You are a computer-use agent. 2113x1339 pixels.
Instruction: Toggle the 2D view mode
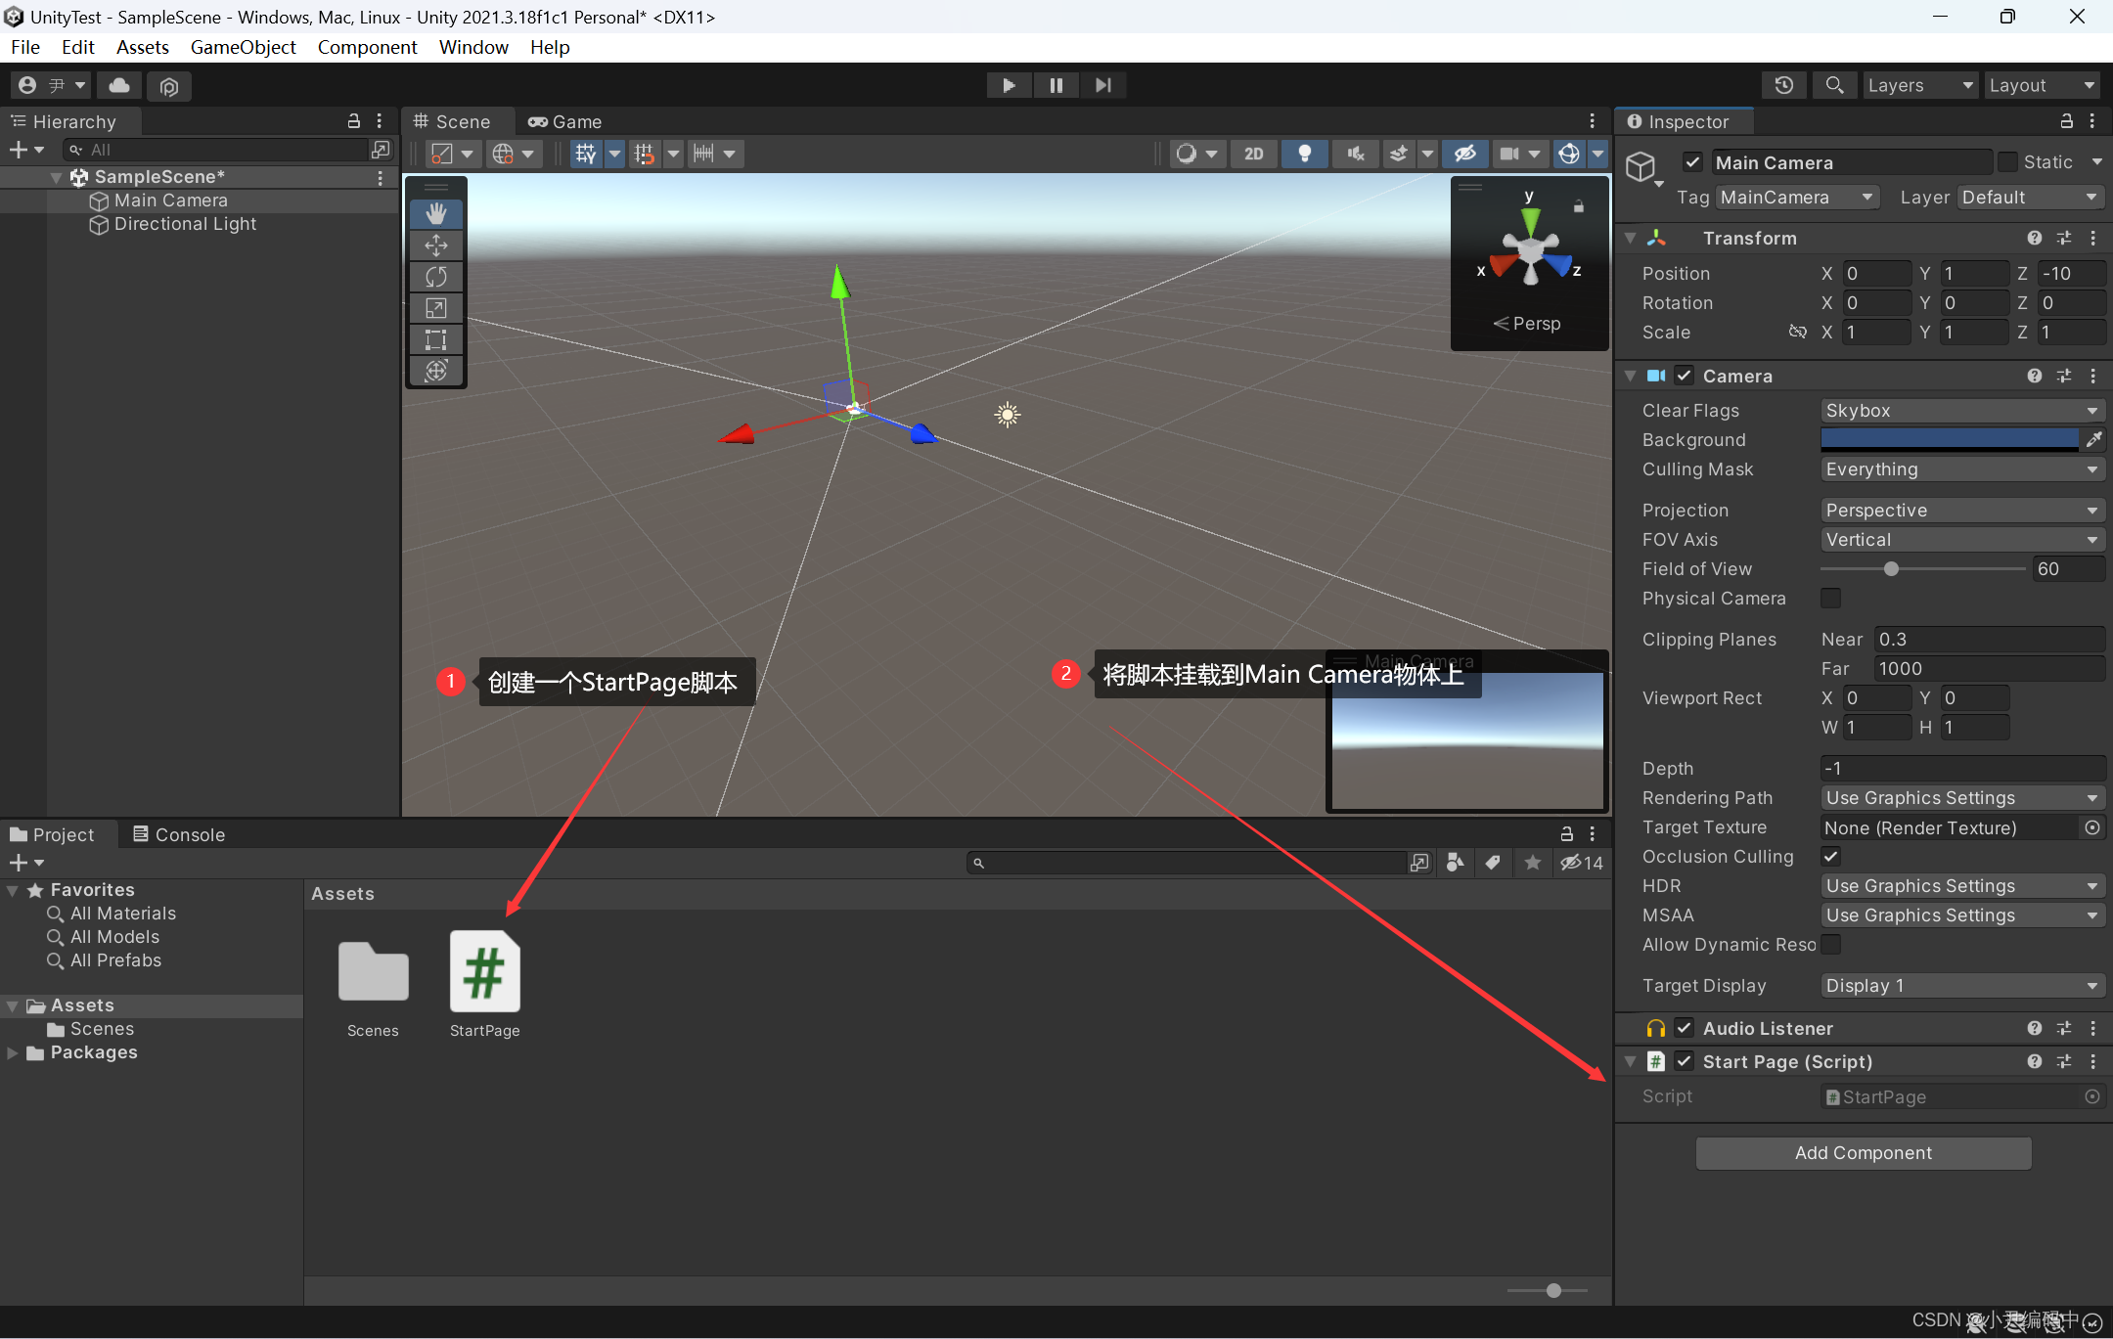click(x=1254, y=154)
